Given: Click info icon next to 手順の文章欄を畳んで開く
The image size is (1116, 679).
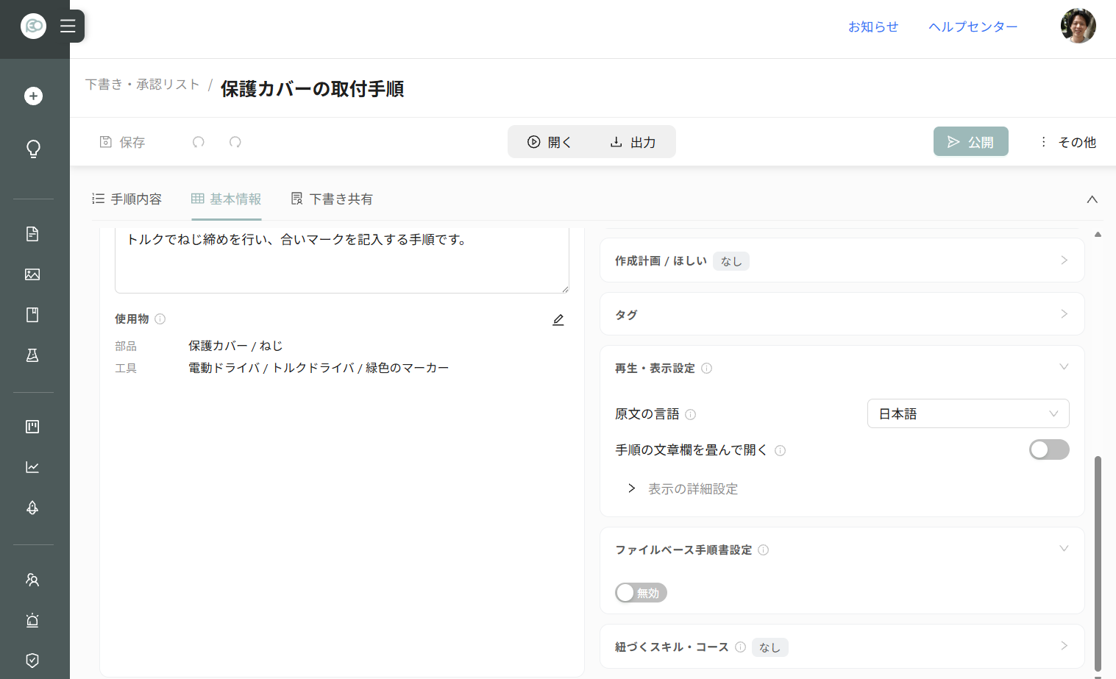Looking at the screenshot, I should coord(781,450).
